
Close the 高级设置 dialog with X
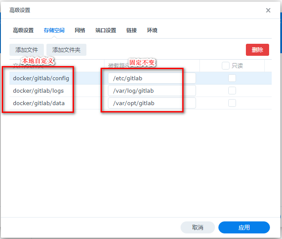tap(268, 10)
